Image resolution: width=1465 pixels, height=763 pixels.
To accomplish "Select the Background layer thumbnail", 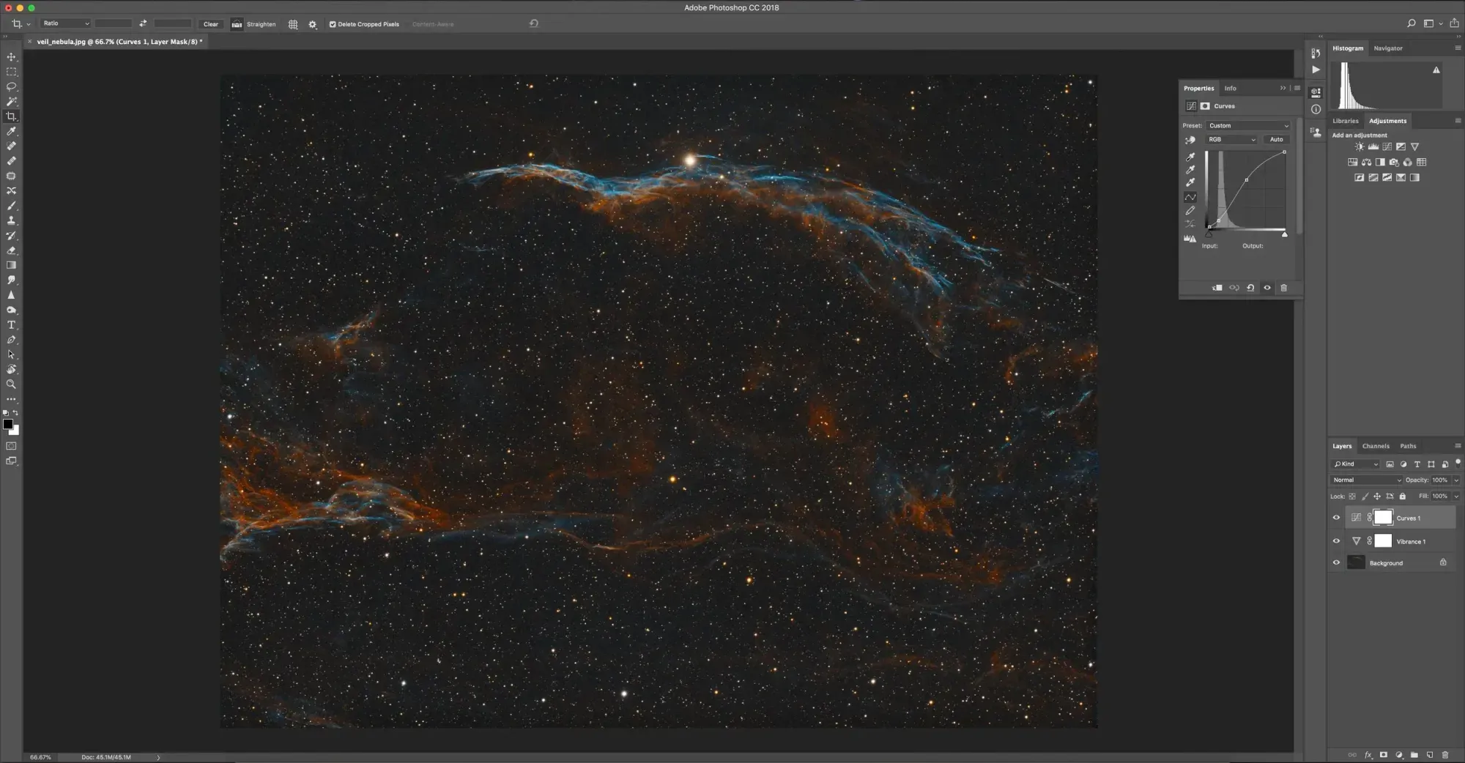I will 1356,562.
